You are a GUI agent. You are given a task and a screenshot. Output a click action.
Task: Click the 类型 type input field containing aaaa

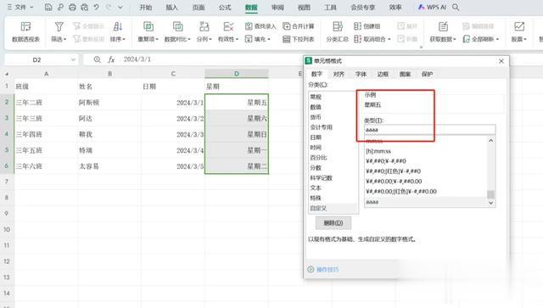pyautogui.click(x=430, y=130)
